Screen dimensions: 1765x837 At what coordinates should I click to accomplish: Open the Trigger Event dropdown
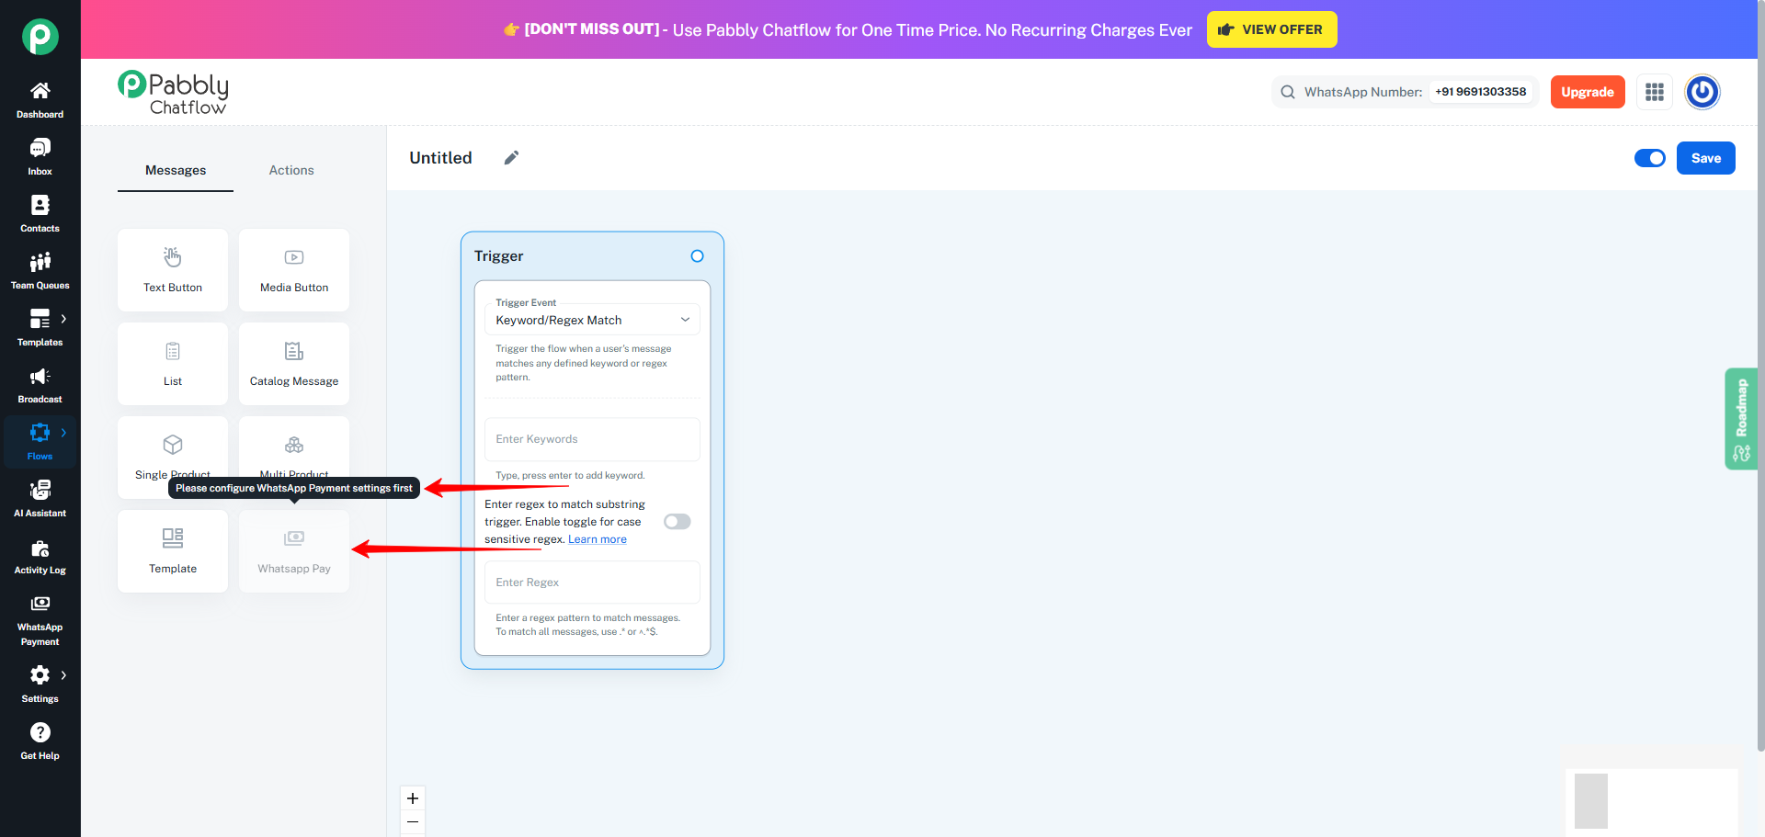(592, 320)
